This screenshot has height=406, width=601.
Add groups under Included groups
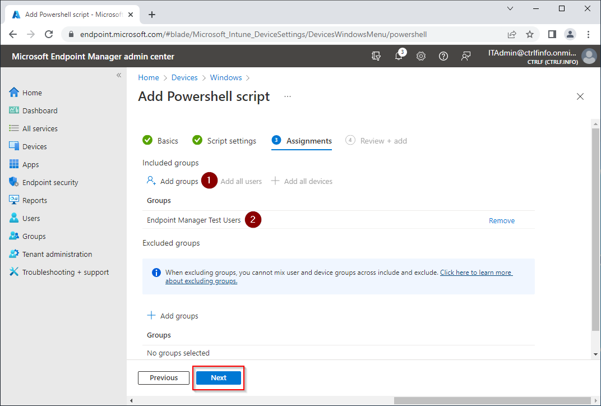tap(173, 181)
